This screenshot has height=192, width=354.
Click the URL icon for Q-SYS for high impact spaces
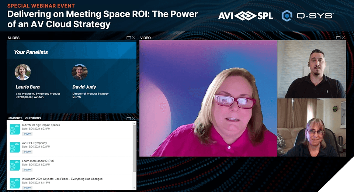[x=15, y=129]
